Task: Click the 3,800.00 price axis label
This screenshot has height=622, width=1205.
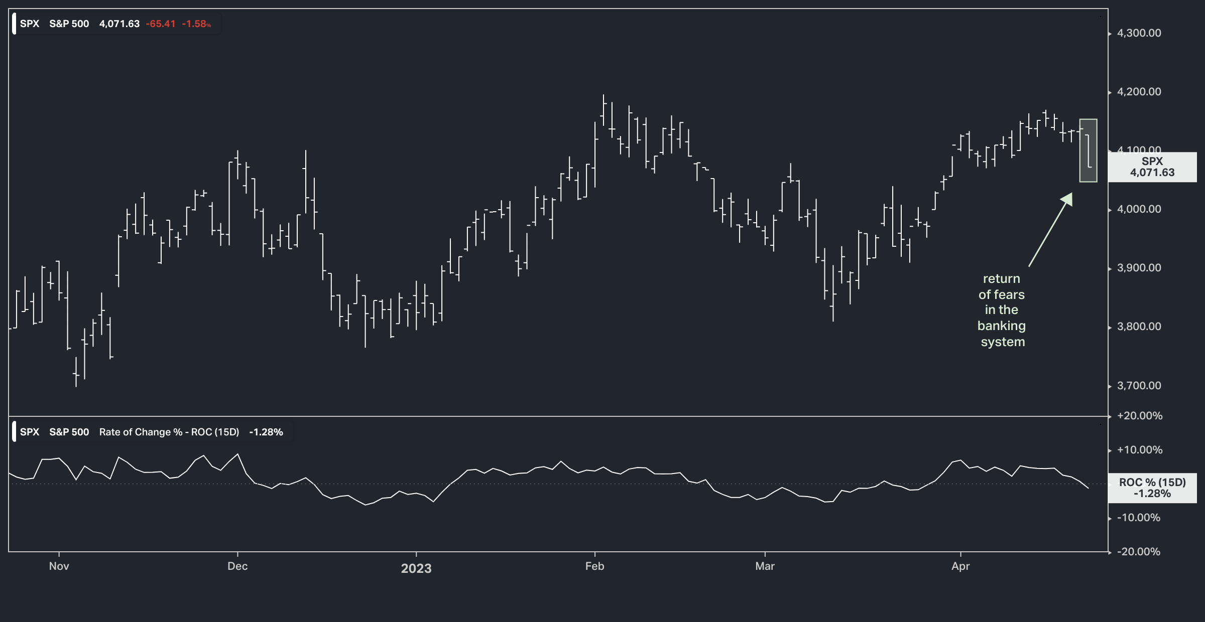Action: (x=1139, y=327)
